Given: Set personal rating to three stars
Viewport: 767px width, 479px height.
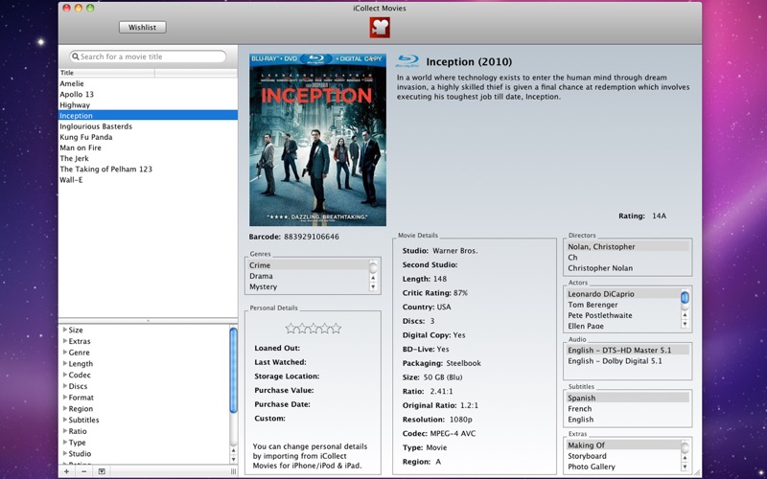Looking at the screenshot, I should point(314,329).
